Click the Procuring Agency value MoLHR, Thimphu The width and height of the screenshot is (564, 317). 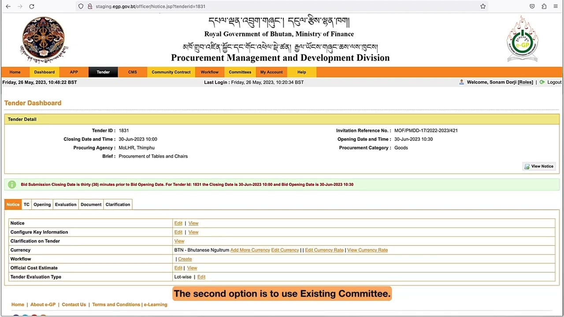pos(137,148)
